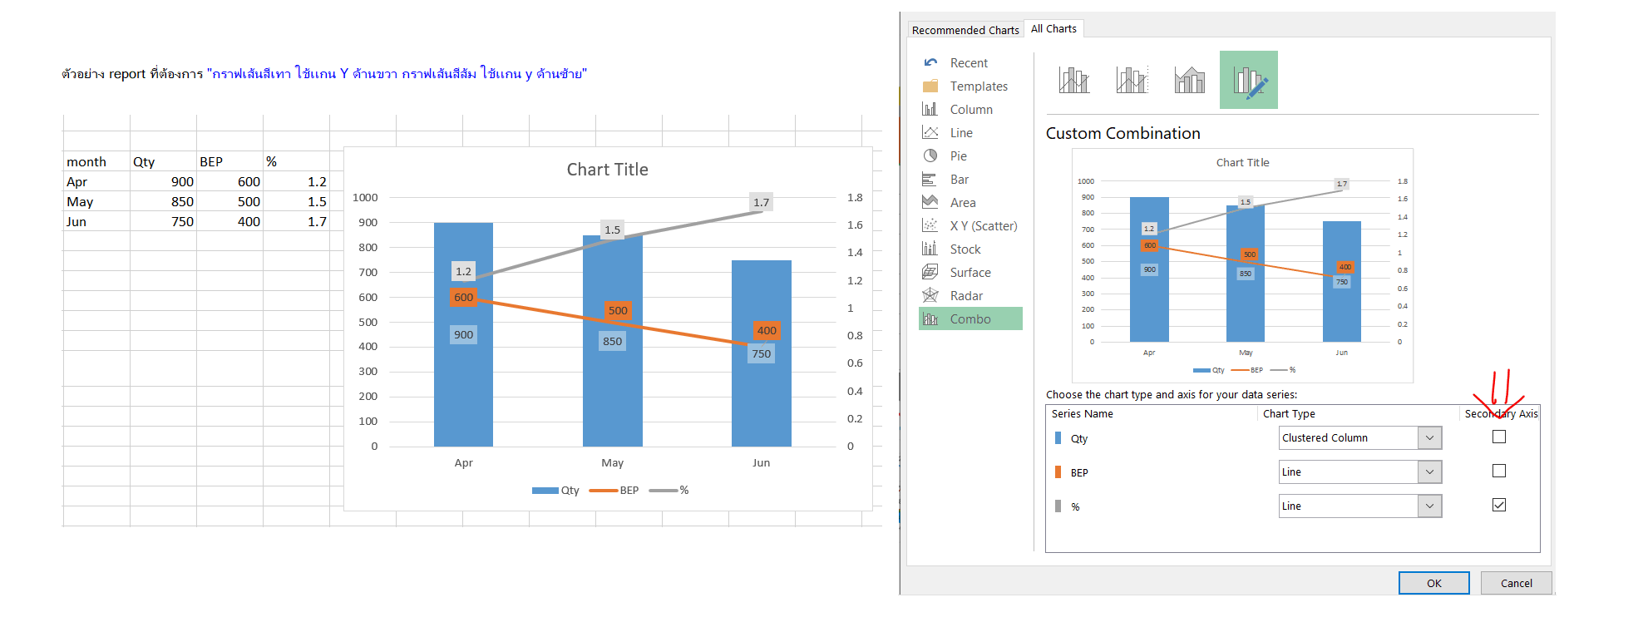This screenshot has width=1648, height=627.
Task: Click the X Y Scatter chart icon
Action: pos(930,225)
